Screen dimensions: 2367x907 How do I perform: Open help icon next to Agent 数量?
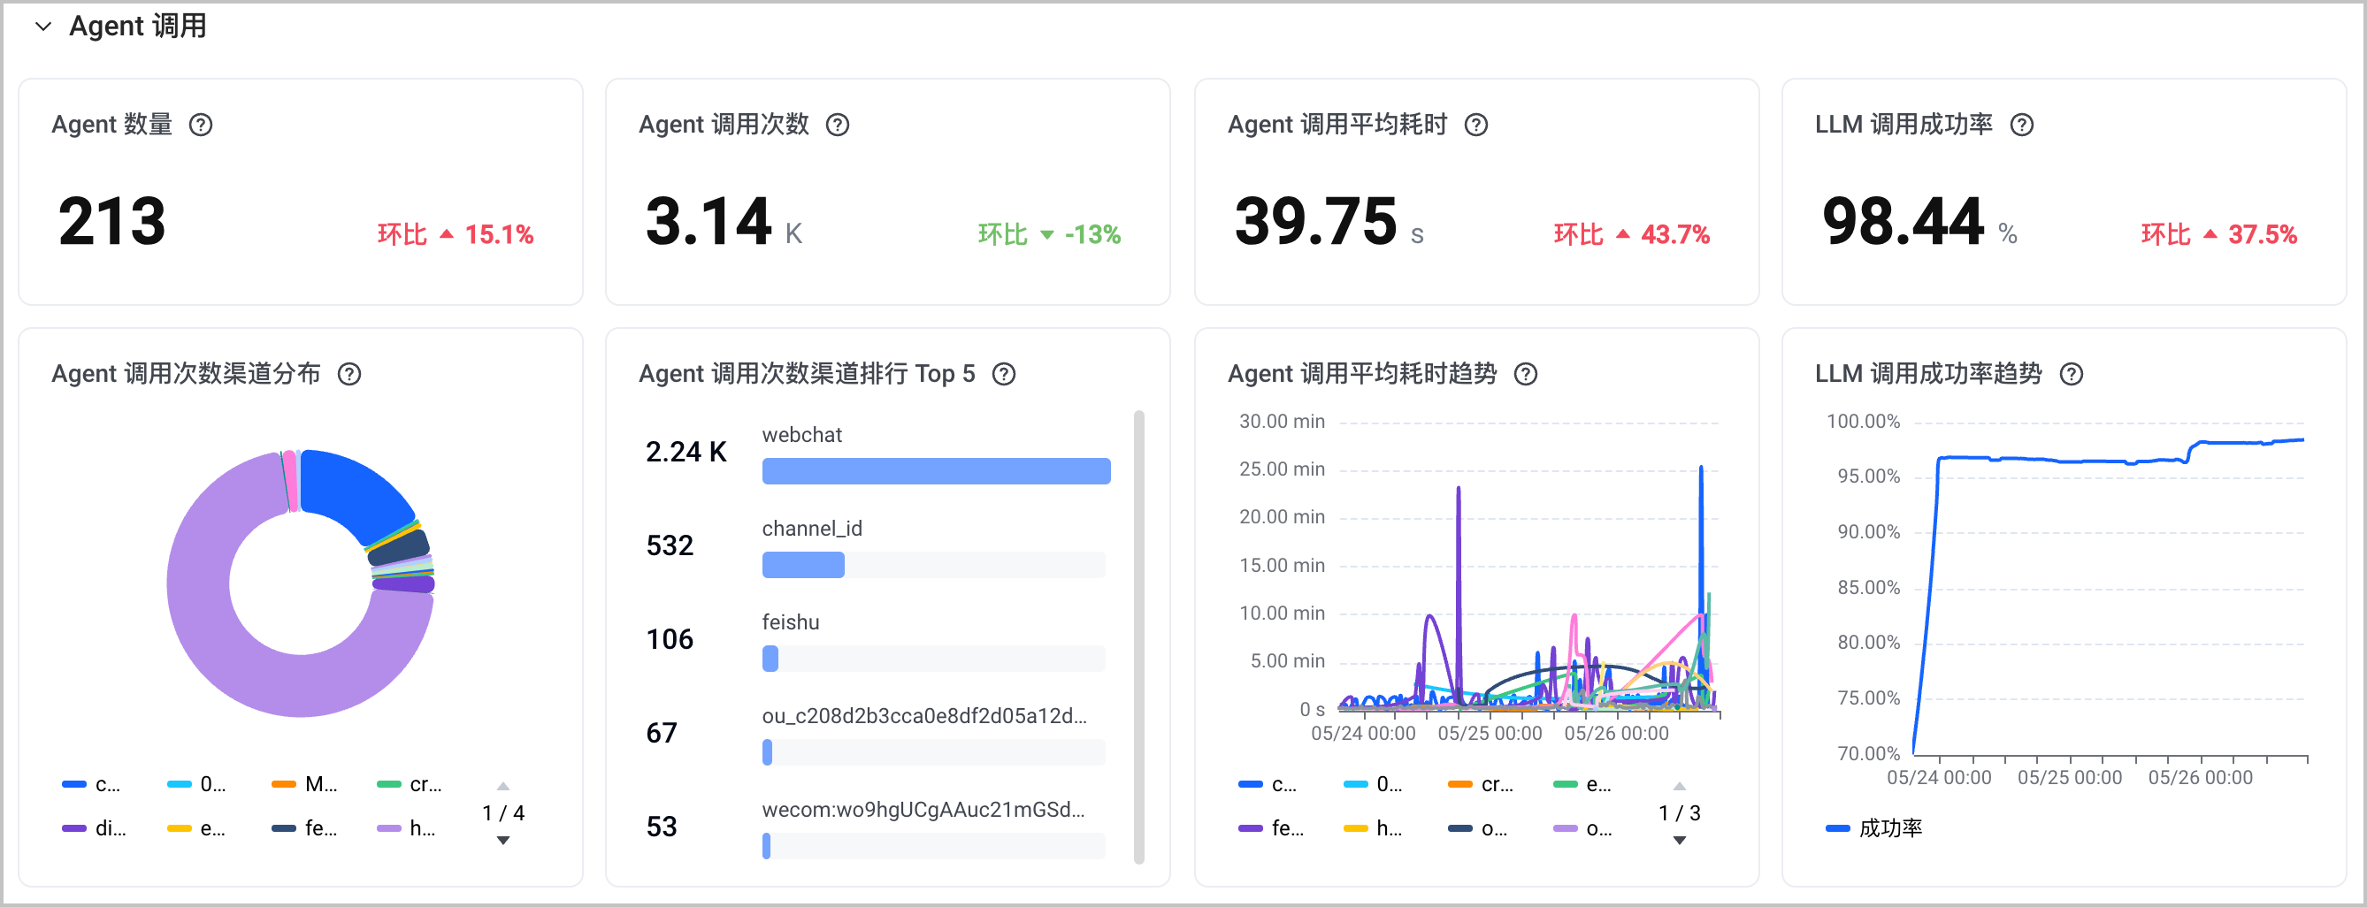(200, 125)
